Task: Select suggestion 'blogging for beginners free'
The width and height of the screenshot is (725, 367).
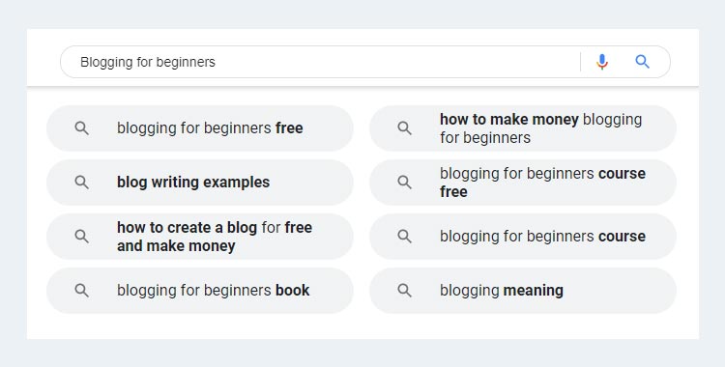Action: [x=200, y=128]
